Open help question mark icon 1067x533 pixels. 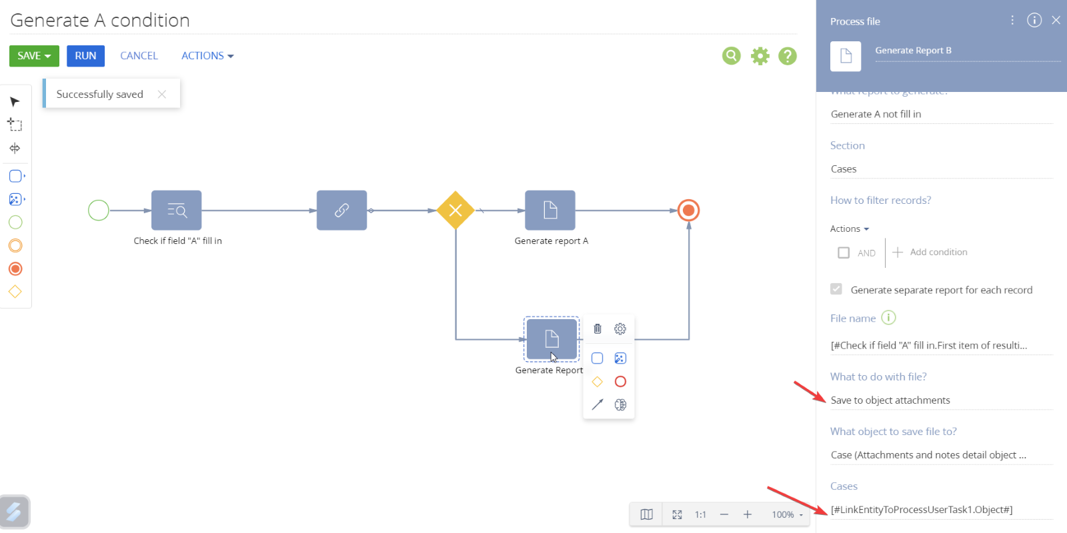point(788,56)
